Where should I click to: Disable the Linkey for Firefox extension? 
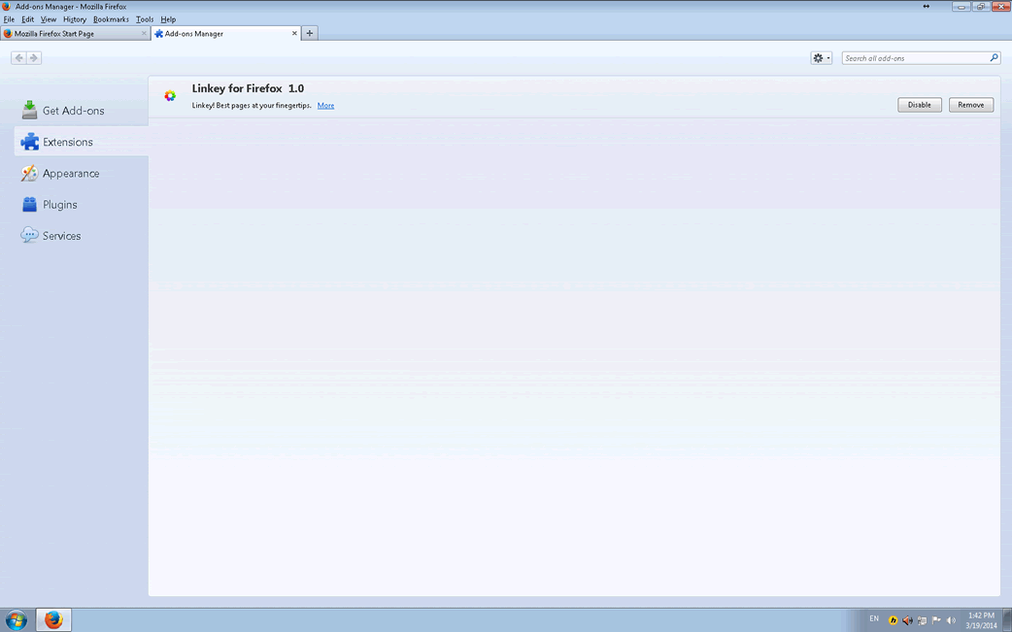(919, 105)
